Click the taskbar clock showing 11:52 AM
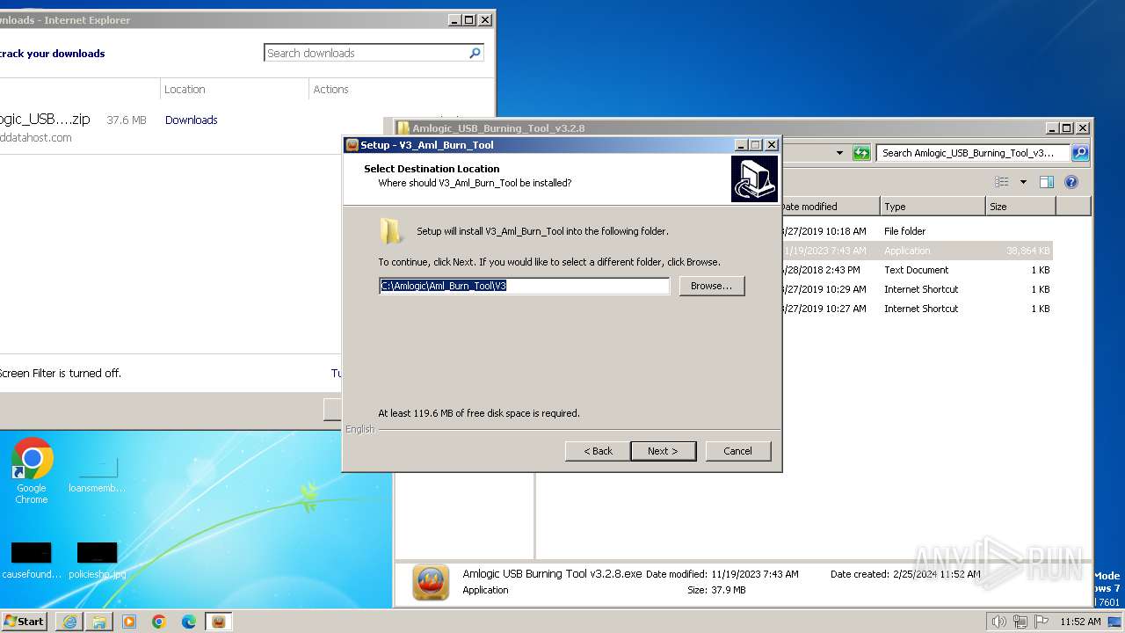The width and height of the screenshot is (1125, 633). (x=1080, y=622)
